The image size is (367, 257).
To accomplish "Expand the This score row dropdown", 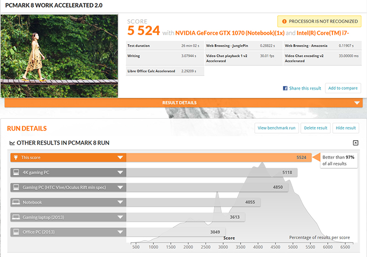I will pos(120,158).
